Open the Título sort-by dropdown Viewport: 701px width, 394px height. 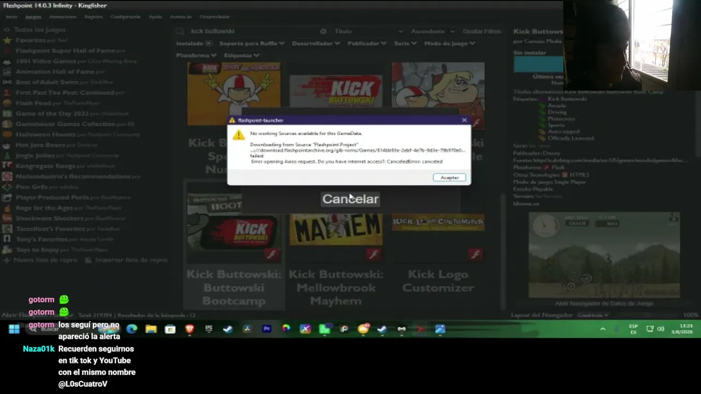click(x=368, y=31)
